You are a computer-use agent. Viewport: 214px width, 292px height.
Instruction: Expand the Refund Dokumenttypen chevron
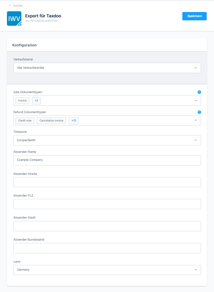[x=196, y=120]
